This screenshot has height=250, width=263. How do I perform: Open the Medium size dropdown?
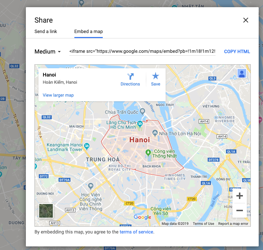click(x=47, y=51)
